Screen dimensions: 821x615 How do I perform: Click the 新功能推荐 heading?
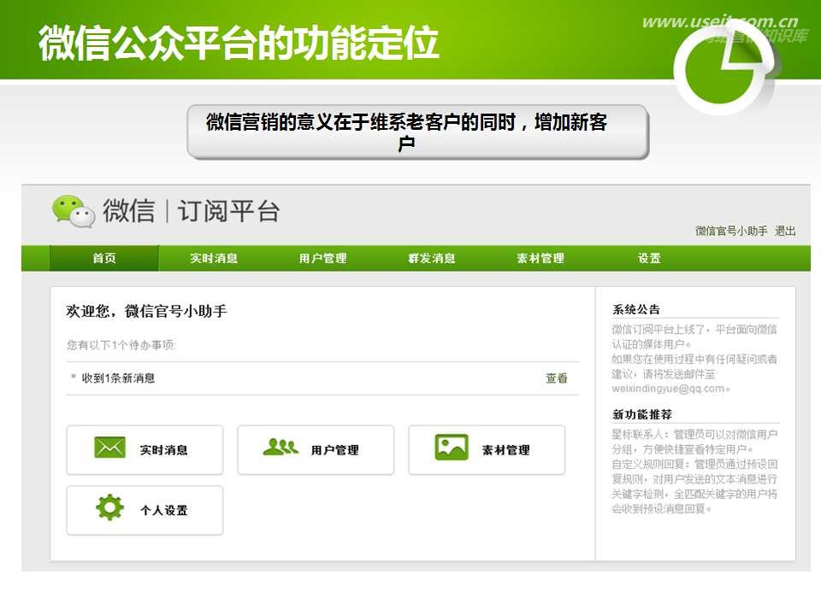pyautogui.click(x=642, y=414)
